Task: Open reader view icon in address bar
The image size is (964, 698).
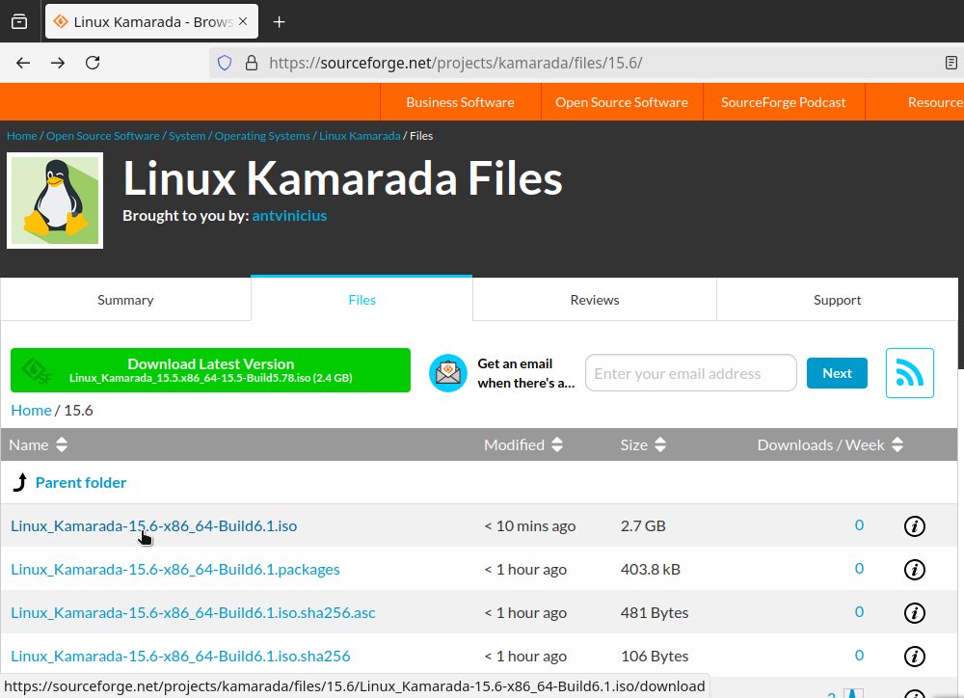Action: pyautogui.click(x=951, y=63)
